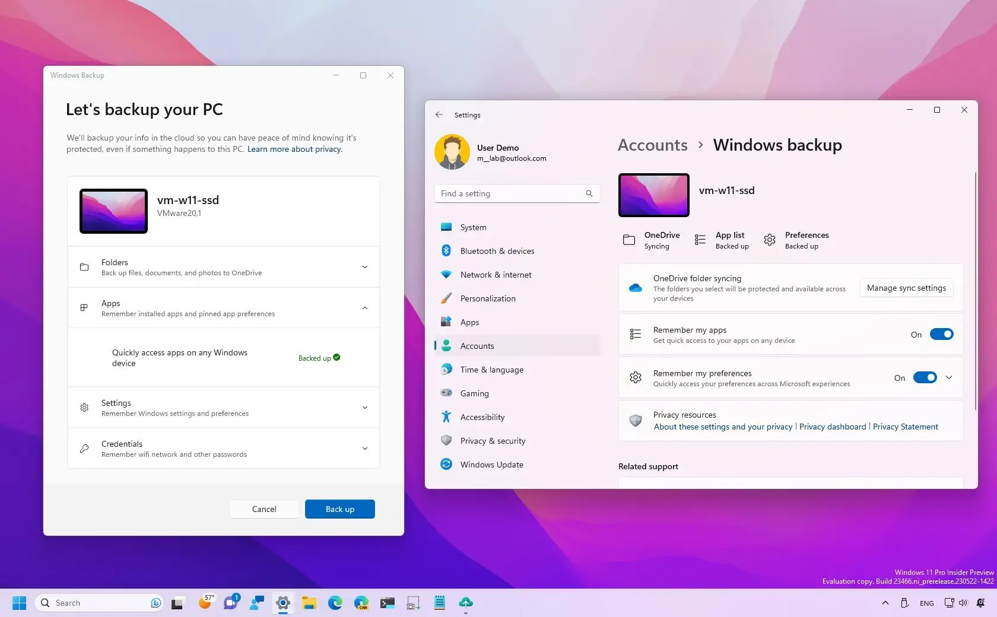This screenshot has width=997, height=617.
Task: Click Backed up status in Apps section
Action: (319, 358)
